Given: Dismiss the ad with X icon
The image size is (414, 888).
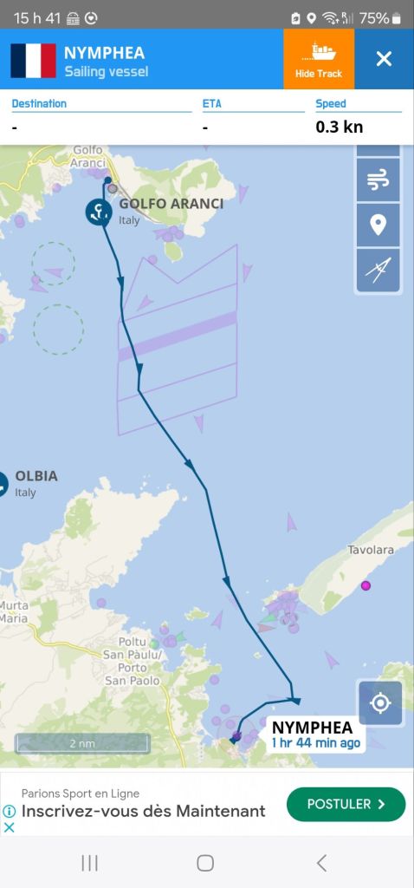Looking at the screenshot, I should pos(9,827).
